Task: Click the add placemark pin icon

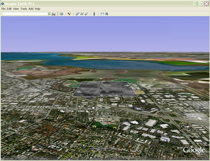Action: pos(69,14)
